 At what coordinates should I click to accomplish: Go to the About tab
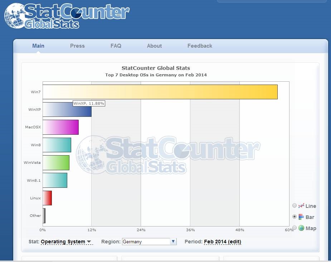[154, 46]
